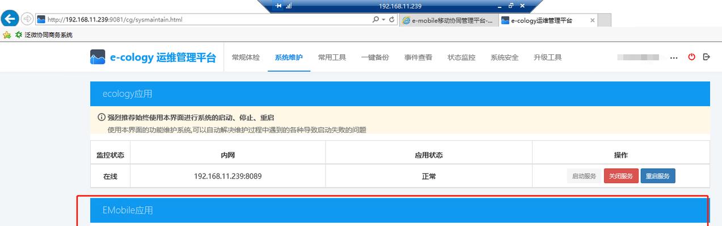This screenshot has height=226, width=722.
Task: Switch to the e-mobile移动协同管理平台 tab
Action: 448,20
